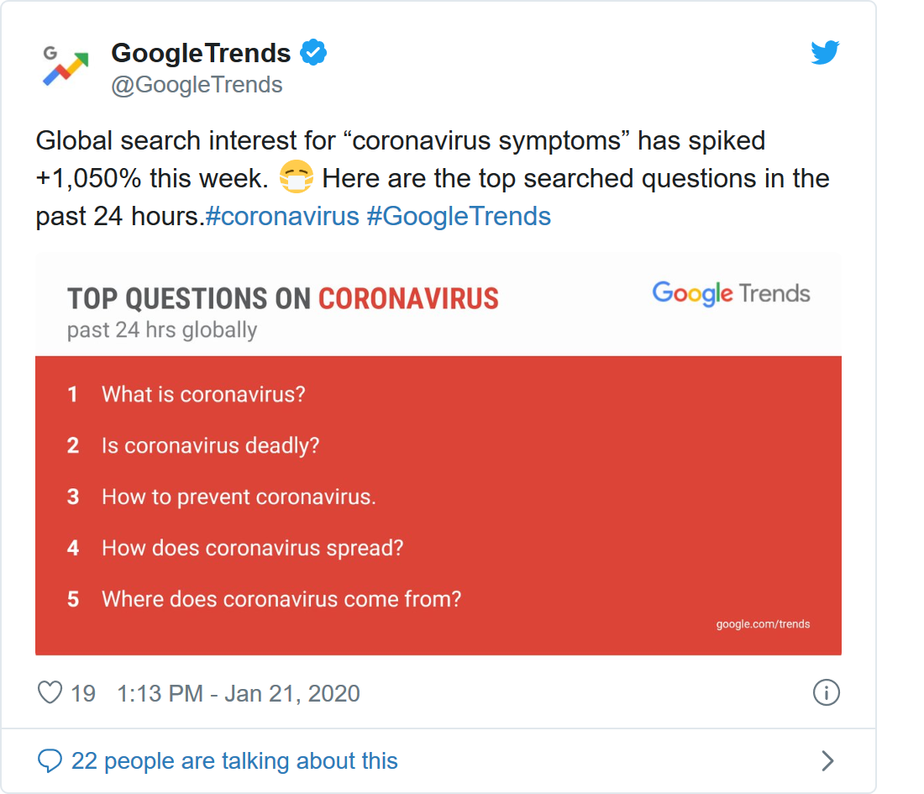Click the Google Trends logo in image
The image size is (924, 794).
(x=731, y=293)
